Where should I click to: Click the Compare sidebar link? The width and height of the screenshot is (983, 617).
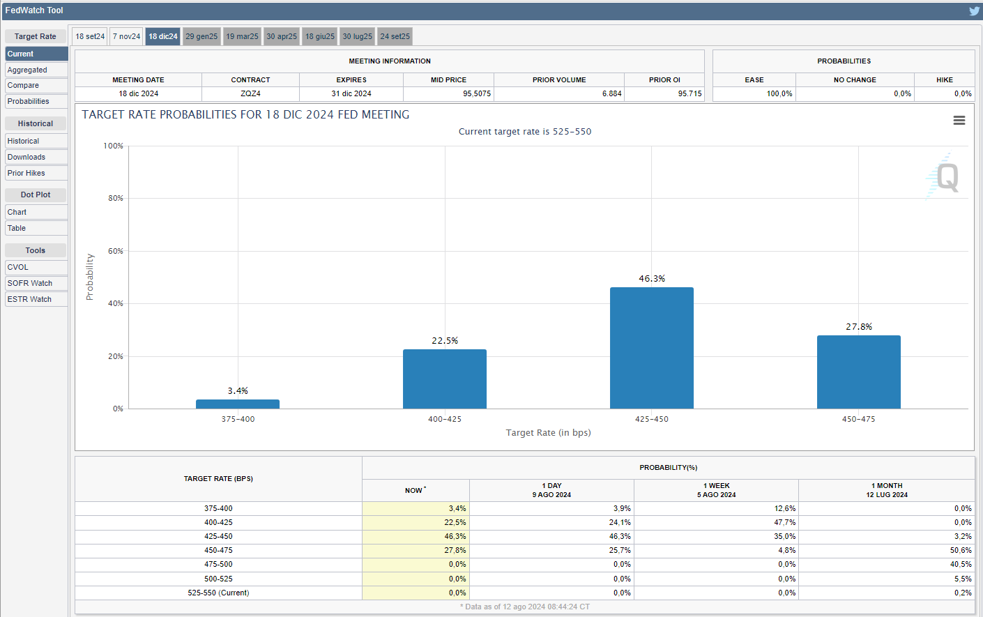point(36,85)
